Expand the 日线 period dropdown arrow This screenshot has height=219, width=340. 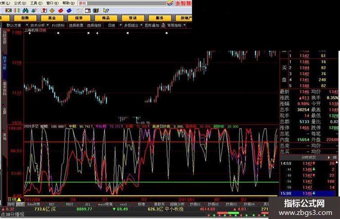pos(121,26)
